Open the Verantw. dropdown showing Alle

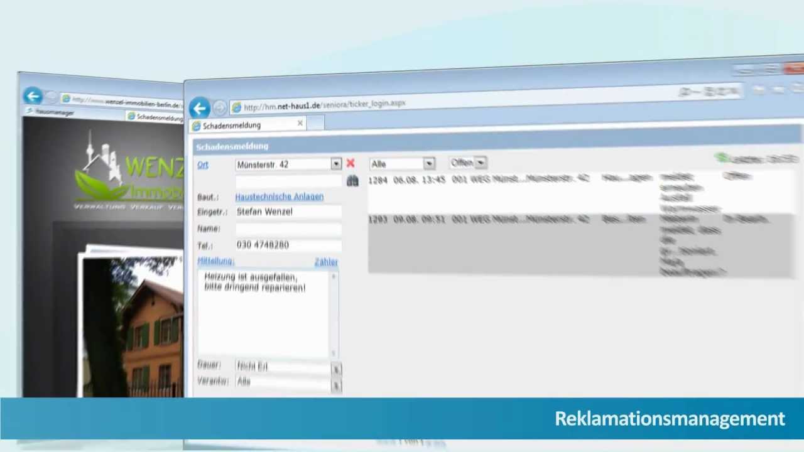coord(336,385)
